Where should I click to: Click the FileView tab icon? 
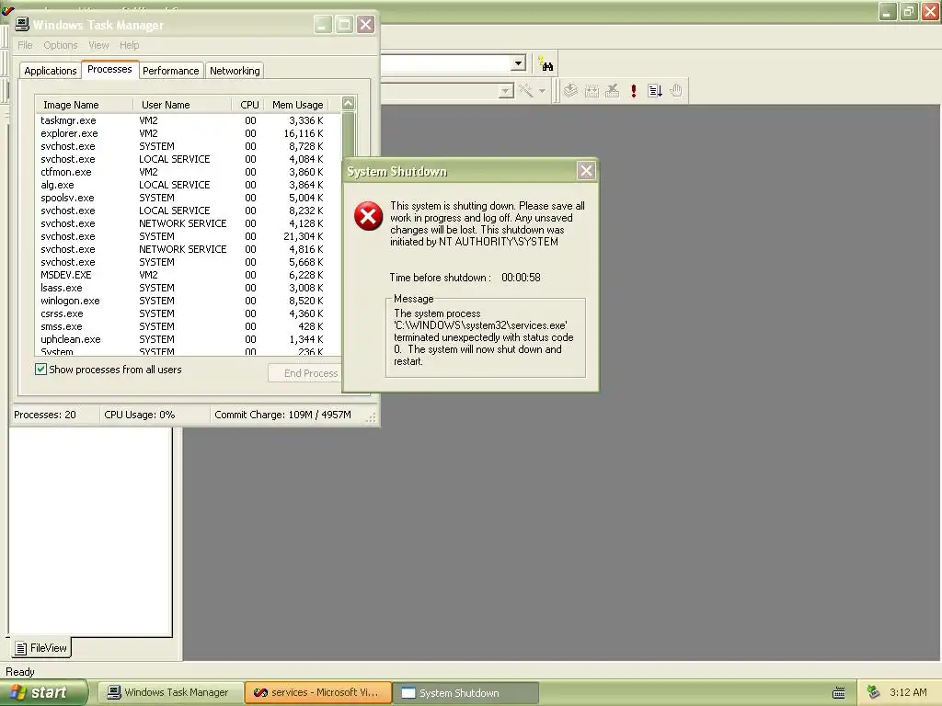pyautogui.click(x=21, y=648)
